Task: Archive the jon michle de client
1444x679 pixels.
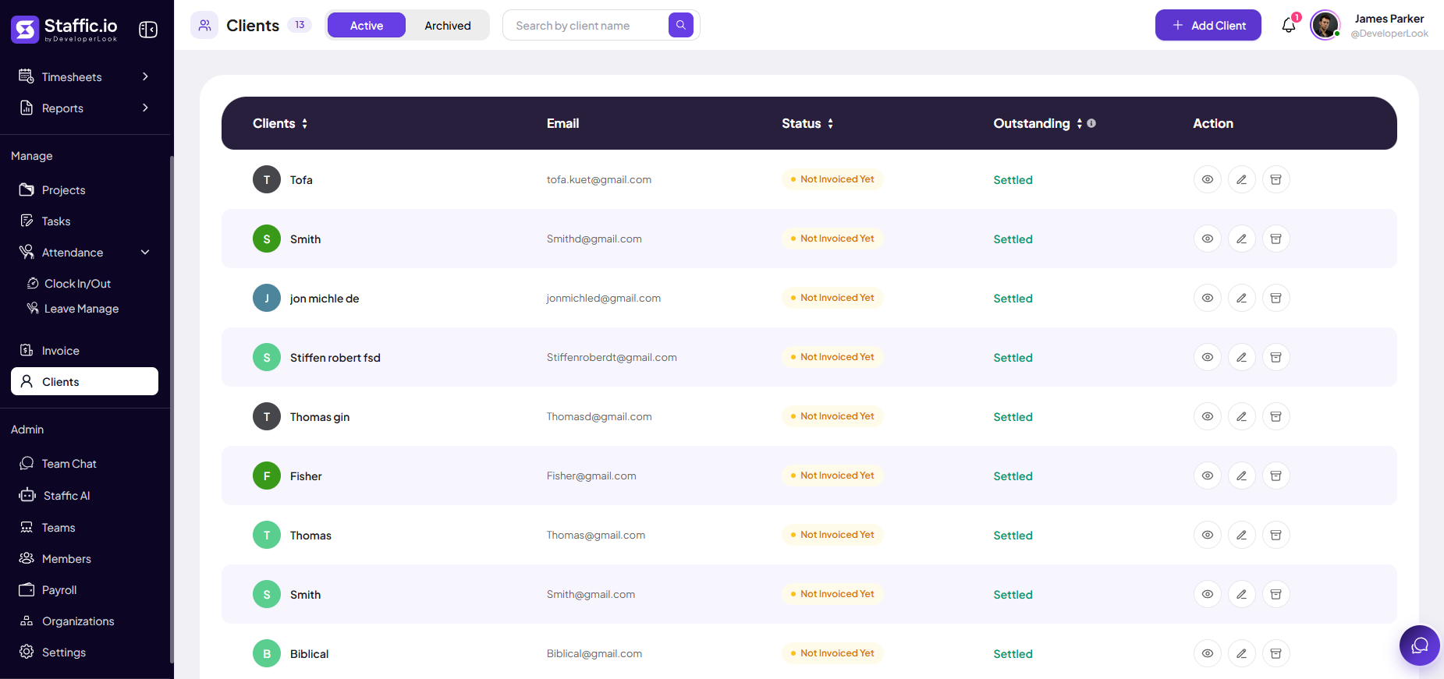Action: (1276, 298)
